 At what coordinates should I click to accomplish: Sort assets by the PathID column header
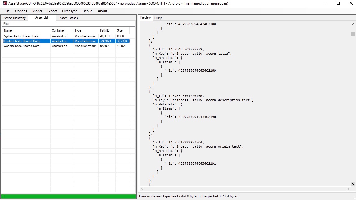click(107, 30)
